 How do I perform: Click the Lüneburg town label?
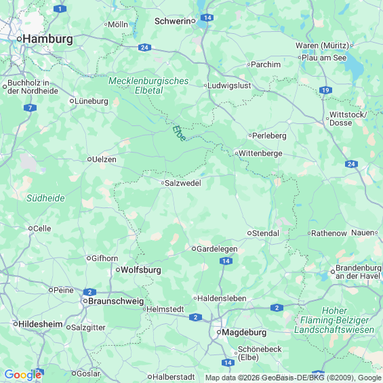click(x=92, y=101)
